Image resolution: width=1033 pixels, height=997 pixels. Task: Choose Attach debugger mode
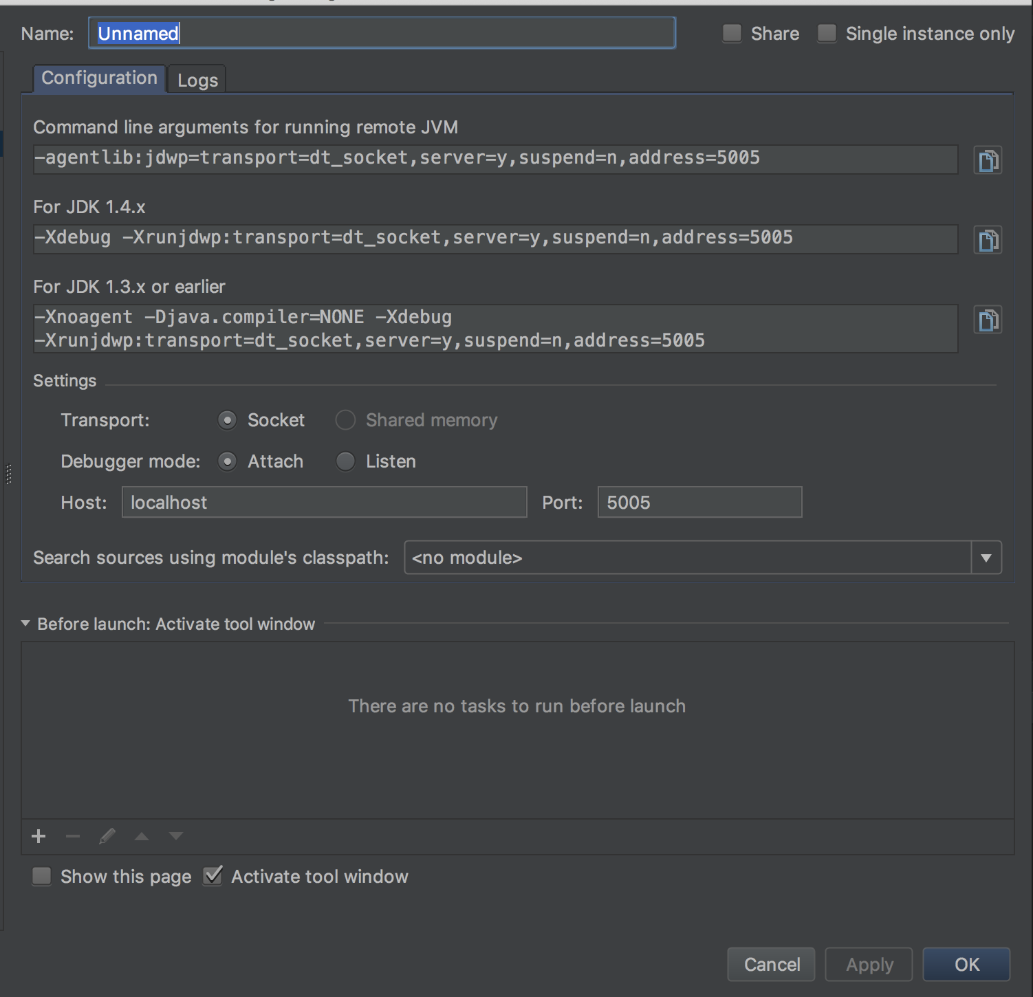227,461
